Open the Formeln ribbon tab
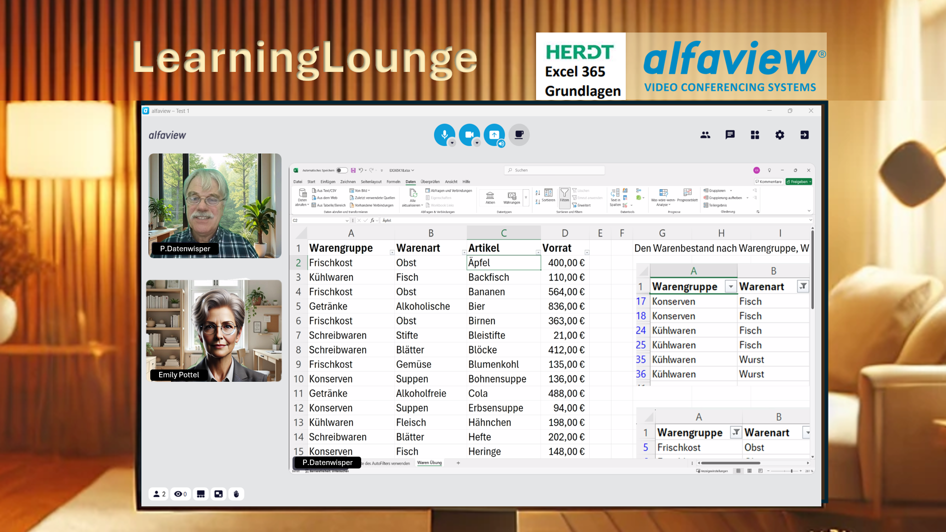The height and width of the screenshot is (532, 946). [x=393, y=182]
